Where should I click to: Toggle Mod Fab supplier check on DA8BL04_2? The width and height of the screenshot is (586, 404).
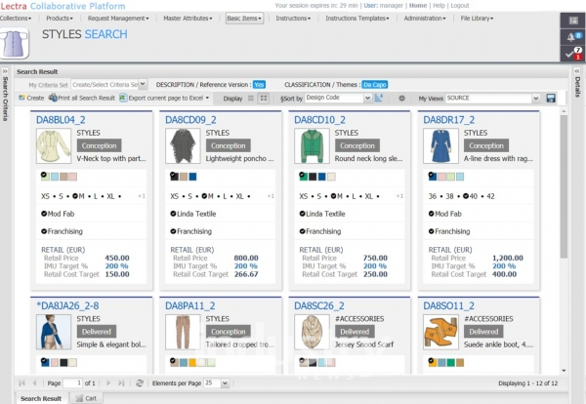[45, 214]
